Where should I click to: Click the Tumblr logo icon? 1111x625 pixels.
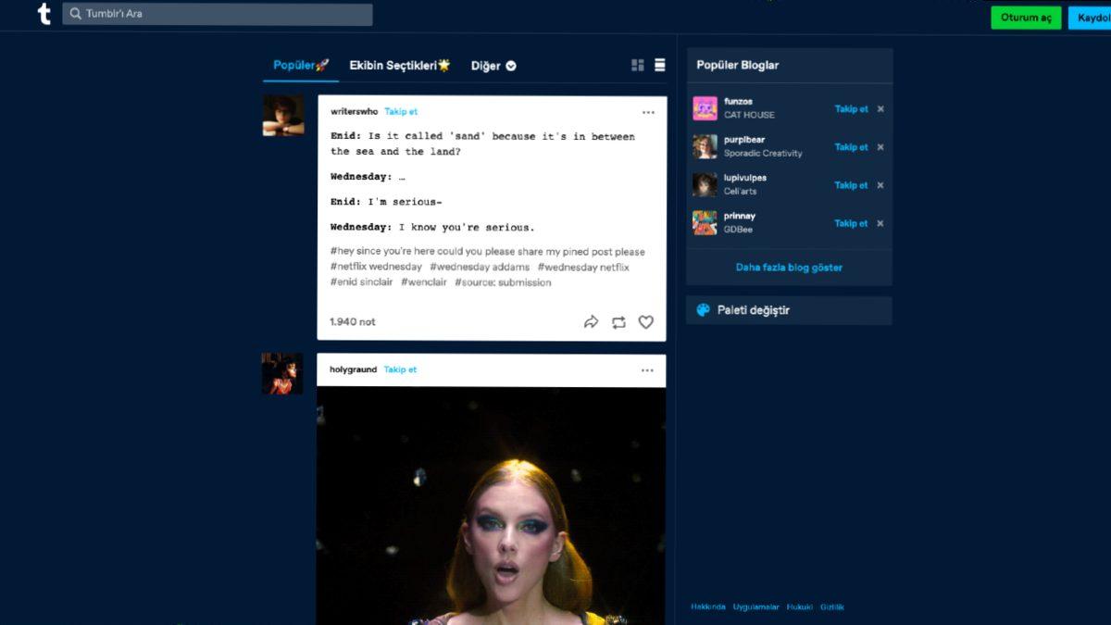pos(44,14)
